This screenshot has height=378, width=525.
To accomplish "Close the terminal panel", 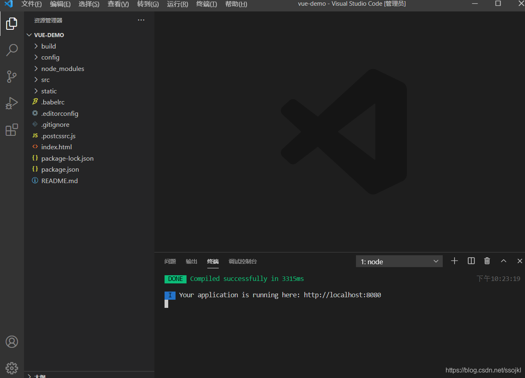I will click(x=520, y=261).
